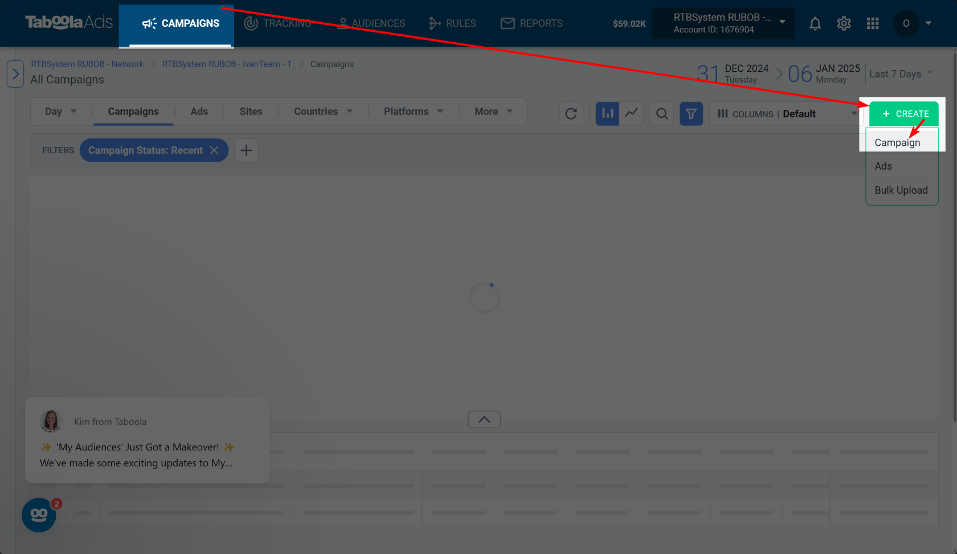Click the start date 31 DEC 2024
This screenshot has height=554, width=957.
click(733, 74)
